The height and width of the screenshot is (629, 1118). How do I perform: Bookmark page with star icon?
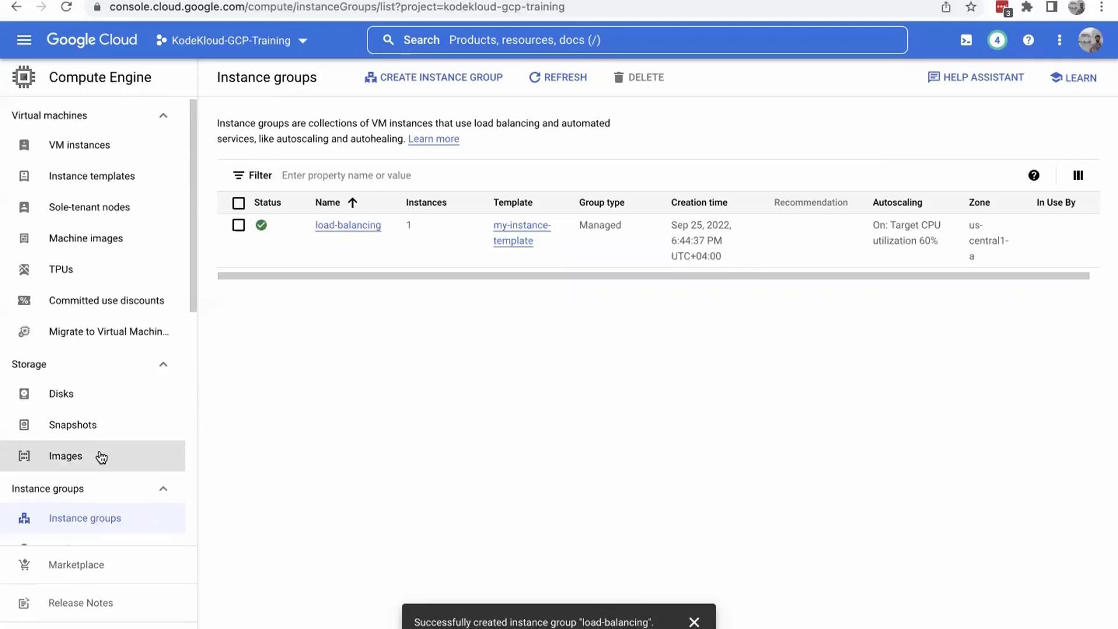click(x=971, y=7)
